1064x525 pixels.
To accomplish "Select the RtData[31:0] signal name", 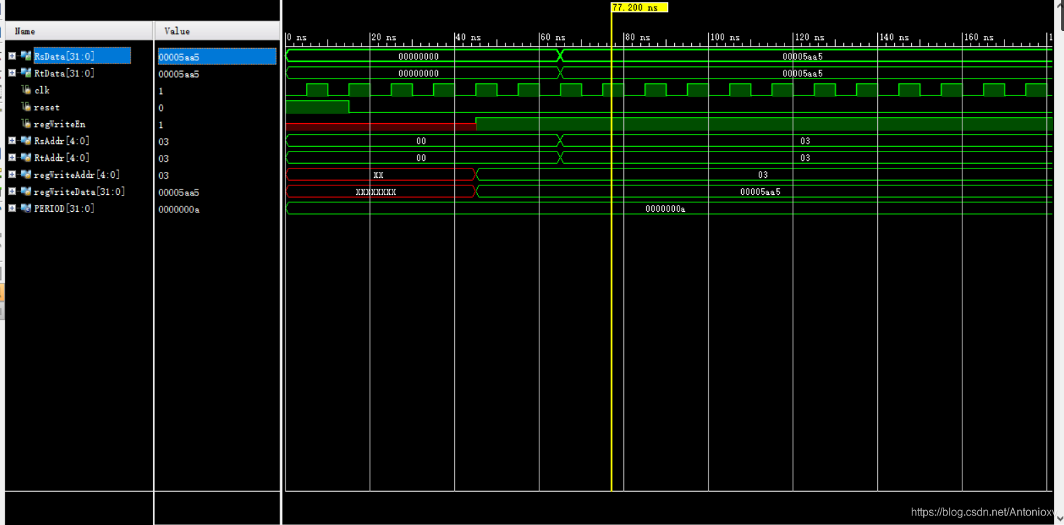I will pos(64,73).
